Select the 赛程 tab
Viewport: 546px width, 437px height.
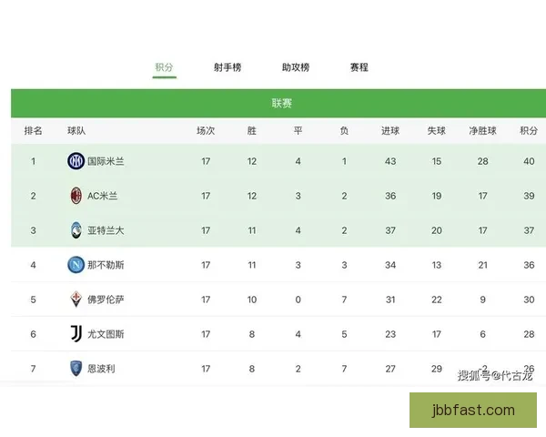coord(359,67)
